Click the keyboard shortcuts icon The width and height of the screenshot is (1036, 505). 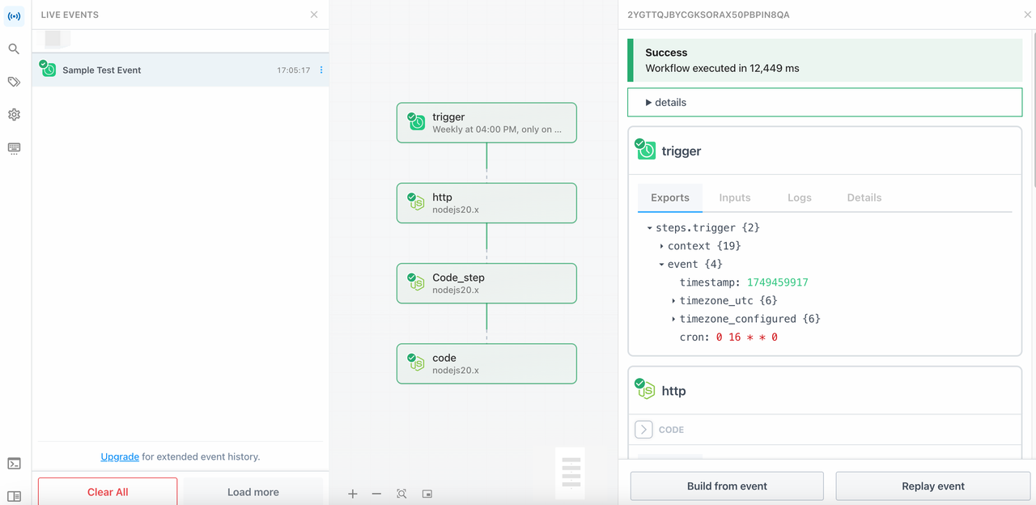click(14, 148)
